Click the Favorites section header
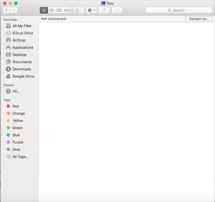This screenshot has height=202, width=215. (10, 20)
